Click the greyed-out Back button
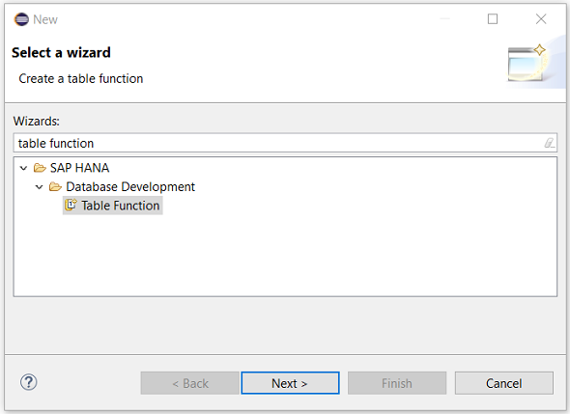Image resolution: width=570 pixels, height=414 pixels. pos(189,383)
